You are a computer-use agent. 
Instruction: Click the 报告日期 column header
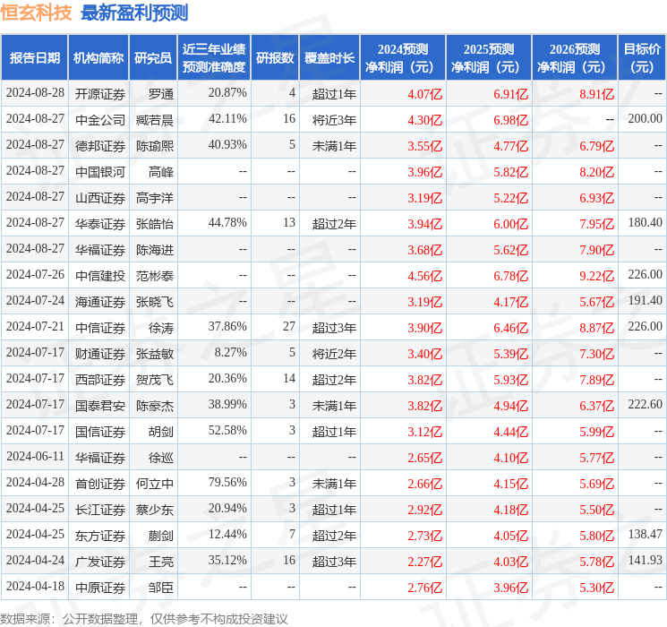coord(34,57)
